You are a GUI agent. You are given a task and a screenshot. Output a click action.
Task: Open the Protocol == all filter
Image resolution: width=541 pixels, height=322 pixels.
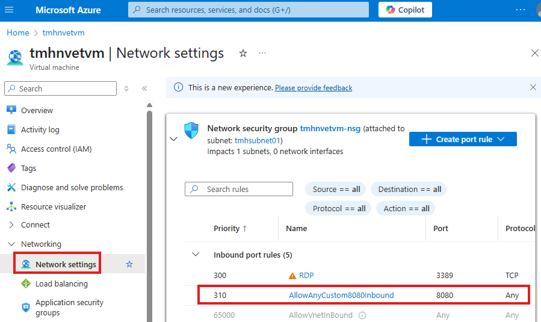(x=338, y=208)
